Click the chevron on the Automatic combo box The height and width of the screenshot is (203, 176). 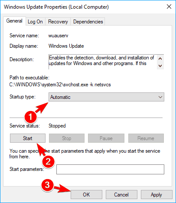160,97
